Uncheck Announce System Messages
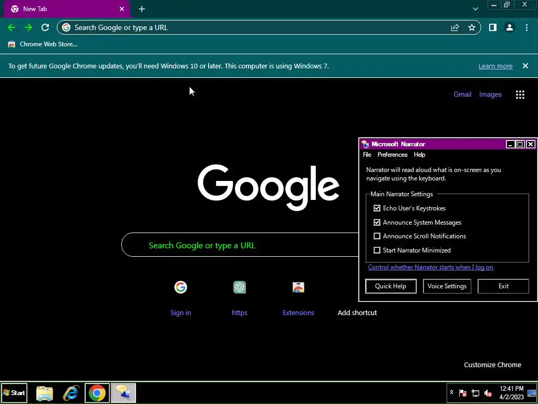 (377, 223)
